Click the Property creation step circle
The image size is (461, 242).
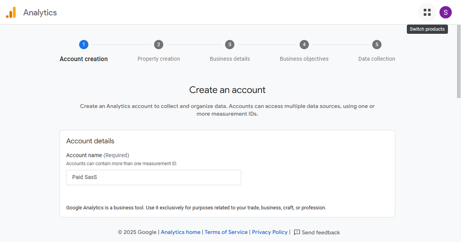159,45
